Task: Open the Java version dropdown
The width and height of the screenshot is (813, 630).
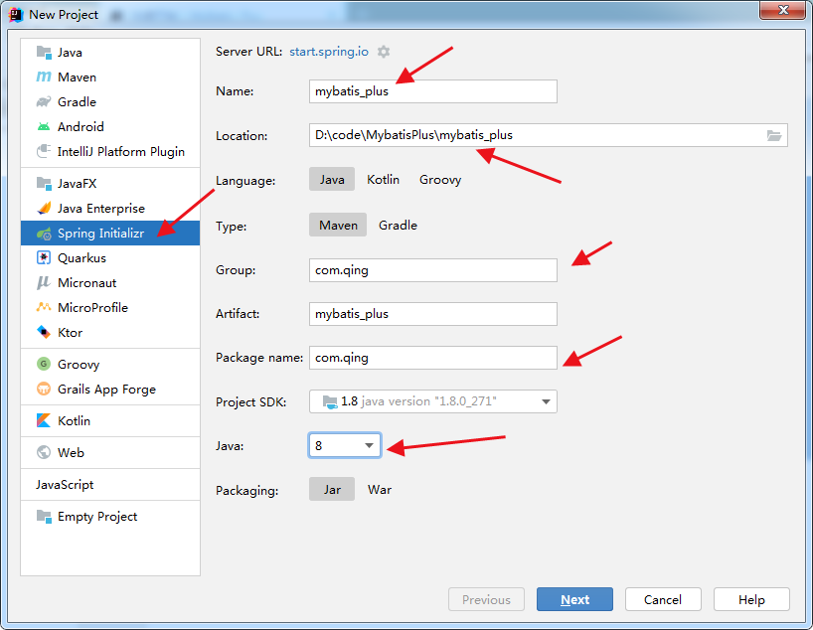Action: (345, 445)
